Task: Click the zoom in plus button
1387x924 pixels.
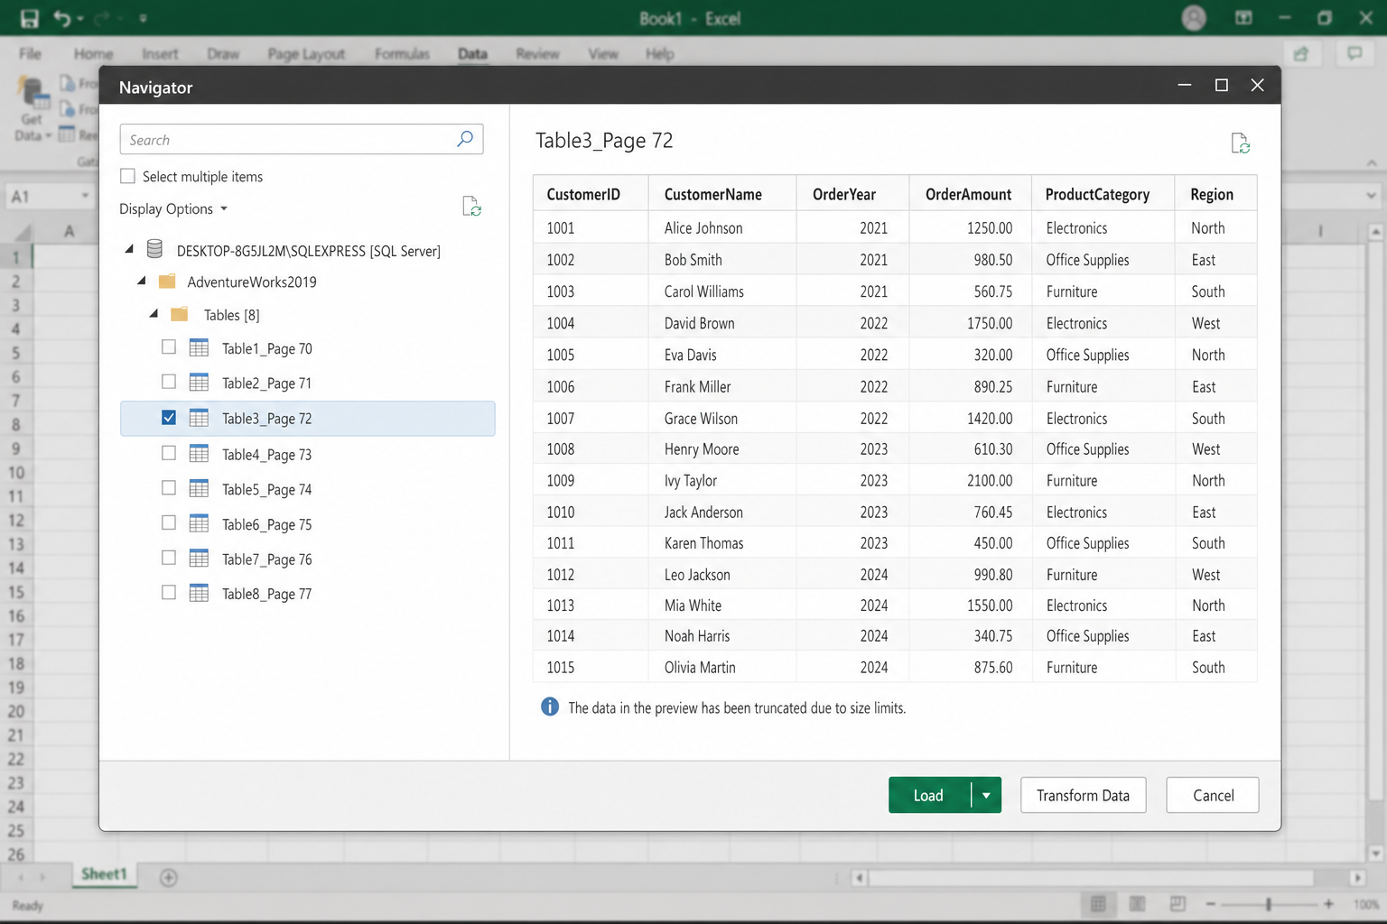Action: (x=1328, y=903)
